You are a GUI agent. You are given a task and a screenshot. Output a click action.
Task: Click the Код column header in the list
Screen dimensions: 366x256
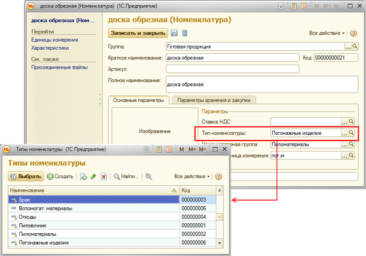coord(198,190)
